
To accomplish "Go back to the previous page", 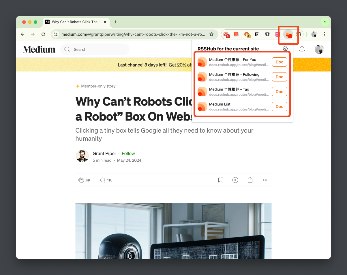I will point(22,34).
